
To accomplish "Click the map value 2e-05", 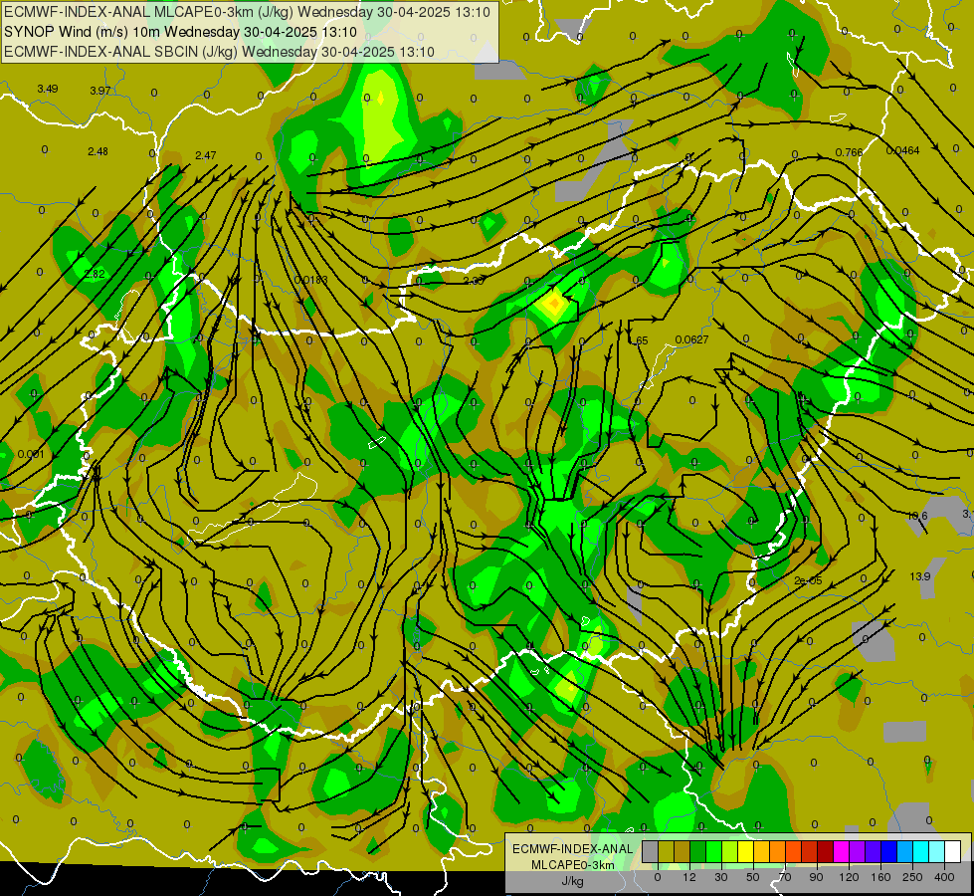I will (x=808, y=580).
